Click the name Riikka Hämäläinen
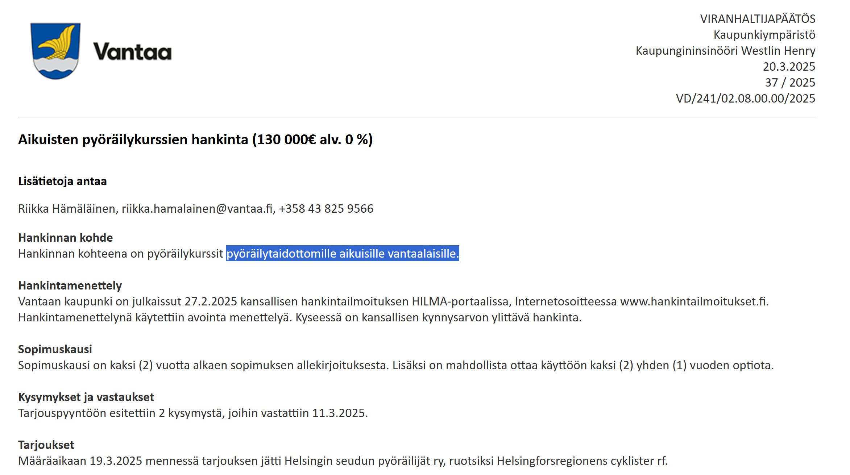This screenshot has width=850, height=475. coord(67,209)
